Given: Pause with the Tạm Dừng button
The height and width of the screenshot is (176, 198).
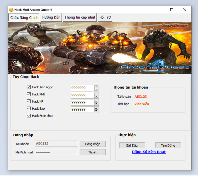Looking at the screenshot, I should pos(168,145).
